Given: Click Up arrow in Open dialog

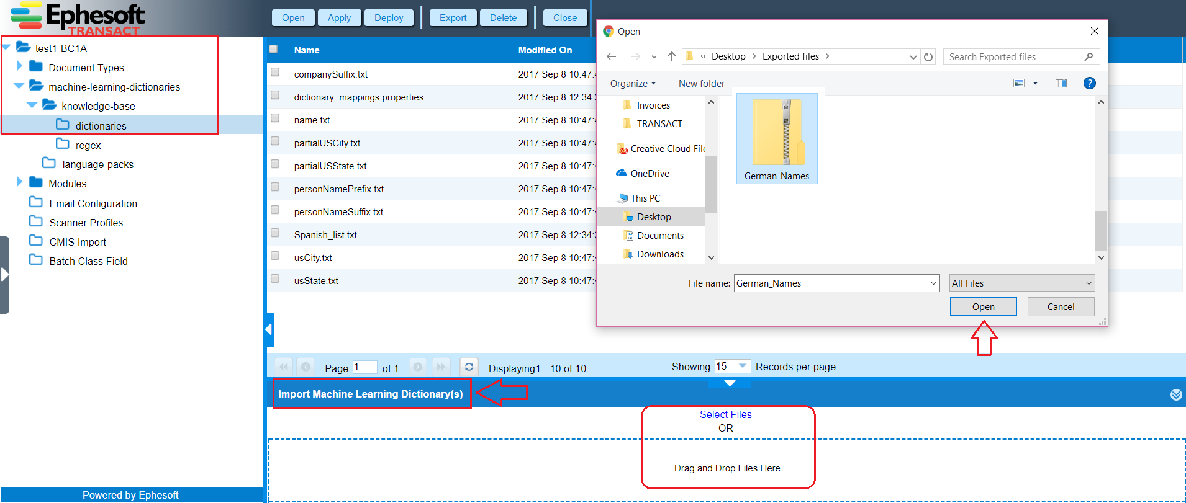Looking at the screenshot, I should point(671,56).
